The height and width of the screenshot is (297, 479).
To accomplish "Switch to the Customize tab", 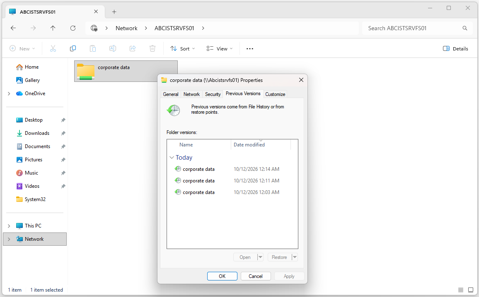I will tap(275, 94).
